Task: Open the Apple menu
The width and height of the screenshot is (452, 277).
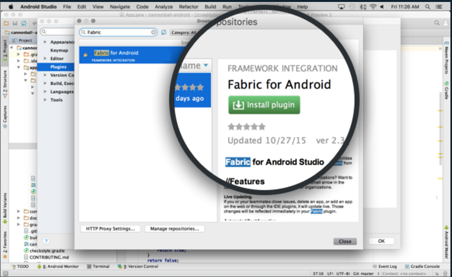Action: pos(11,6)
